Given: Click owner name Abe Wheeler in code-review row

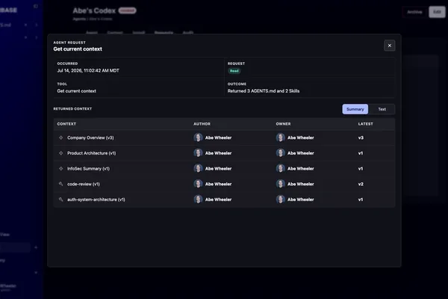Looking at the screenshot, I should (301, 184).
